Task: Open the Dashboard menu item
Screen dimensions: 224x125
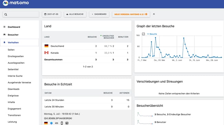Action: 14,27
